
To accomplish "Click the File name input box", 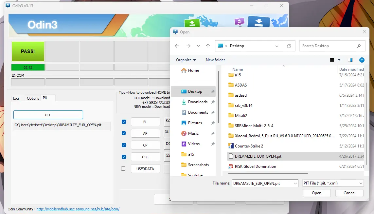I will 262,184.
